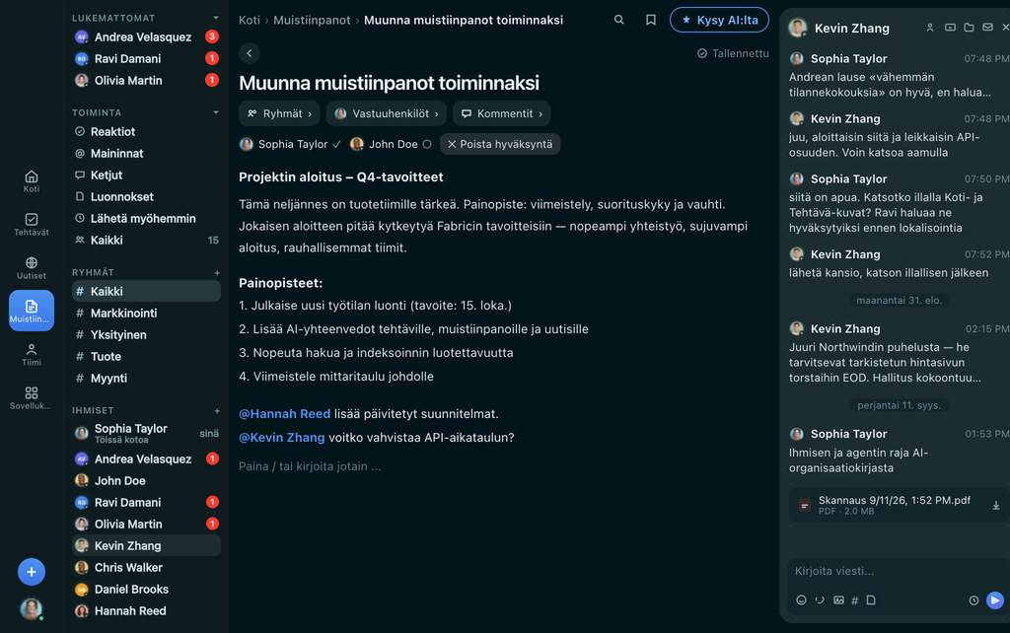Toggle Sophia Taylor's approval checkmark
Viewport: 1010px width, 633px height.
point(337,144)
